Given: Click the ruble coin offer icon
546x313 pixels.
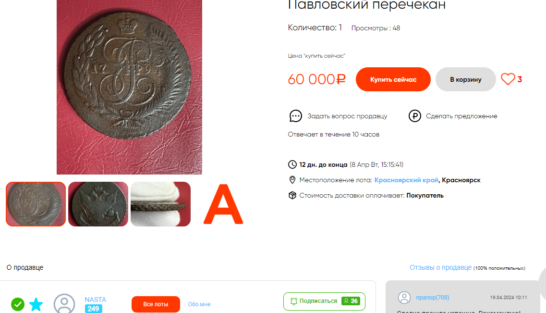Looking at the screenshot, I should pyautogui.click(x=415, y=116).
